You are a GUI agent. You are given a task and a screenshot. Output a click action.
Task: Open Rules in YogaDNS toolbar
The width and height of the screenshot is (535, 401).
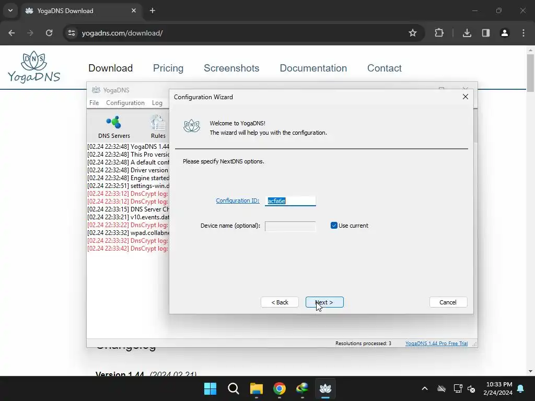tap(158, 127)
